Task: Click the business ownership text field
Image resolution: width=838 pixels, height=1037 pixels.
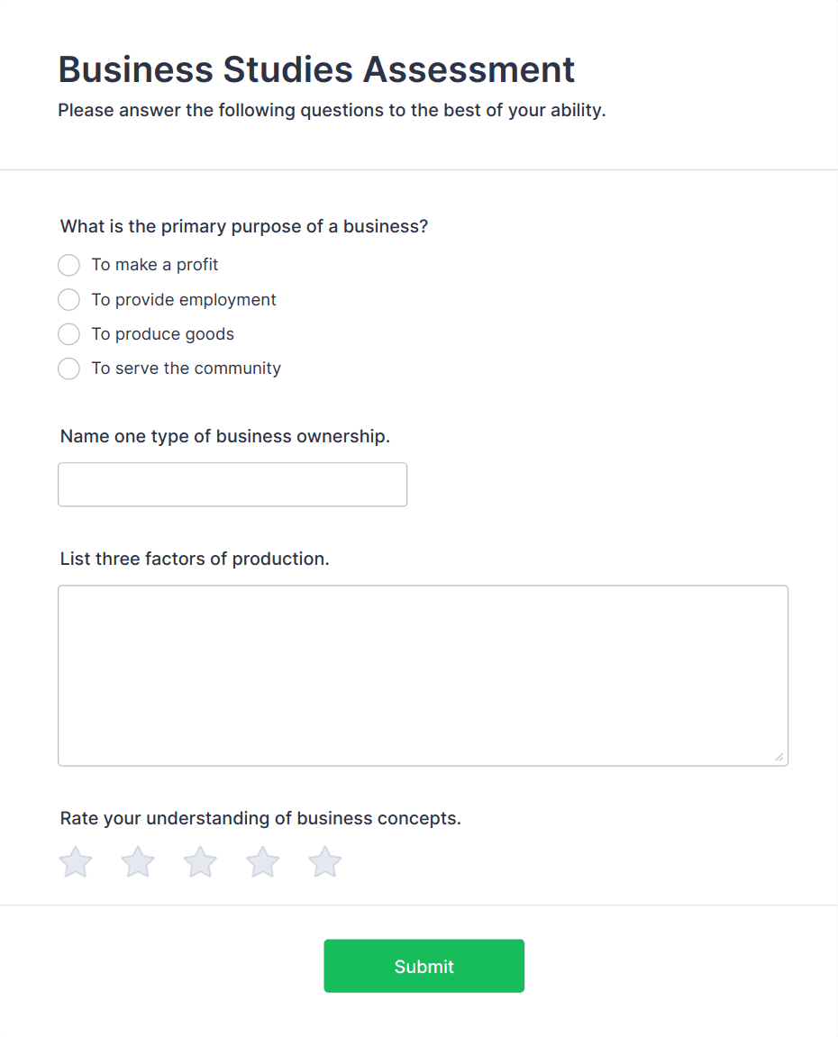Action: click(x=232, y=484)
